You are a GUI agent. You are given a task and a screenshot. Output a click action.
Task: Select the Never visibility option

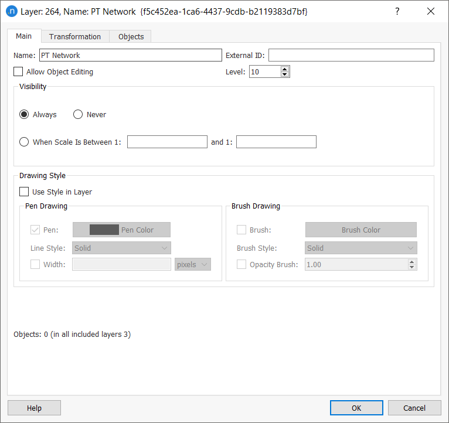[x=78, y=115]
